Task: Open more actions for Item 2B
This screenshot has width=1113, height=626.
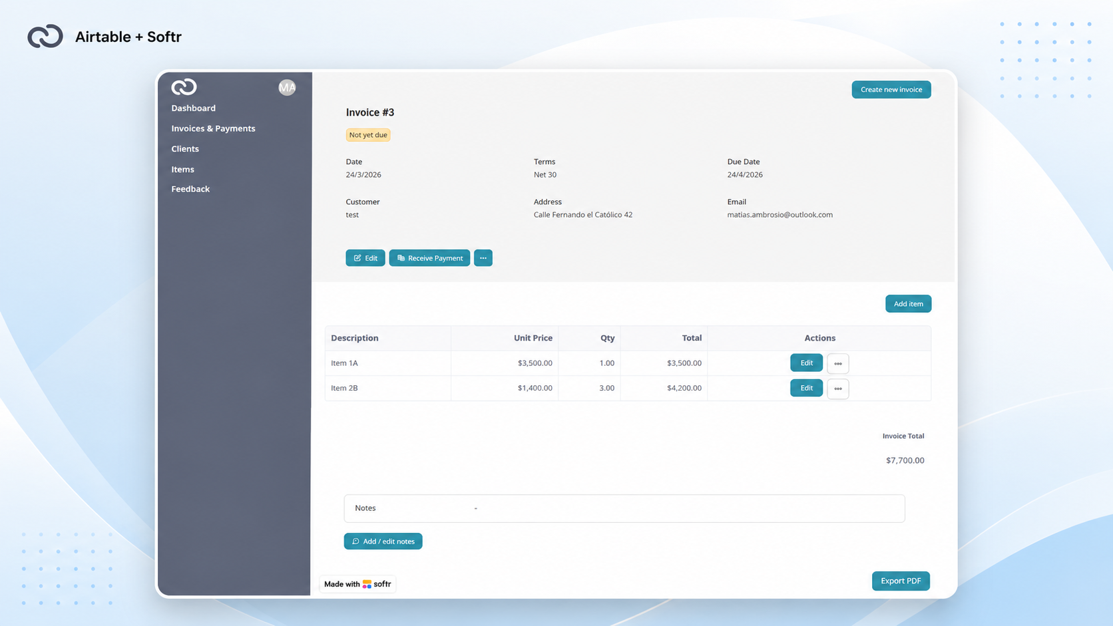Action: point(838,389)
